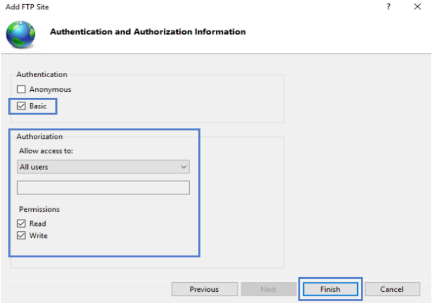Close the Add FTP Site dialog
The width and height of the screenshot is (432, 303).
click(417, 7)
